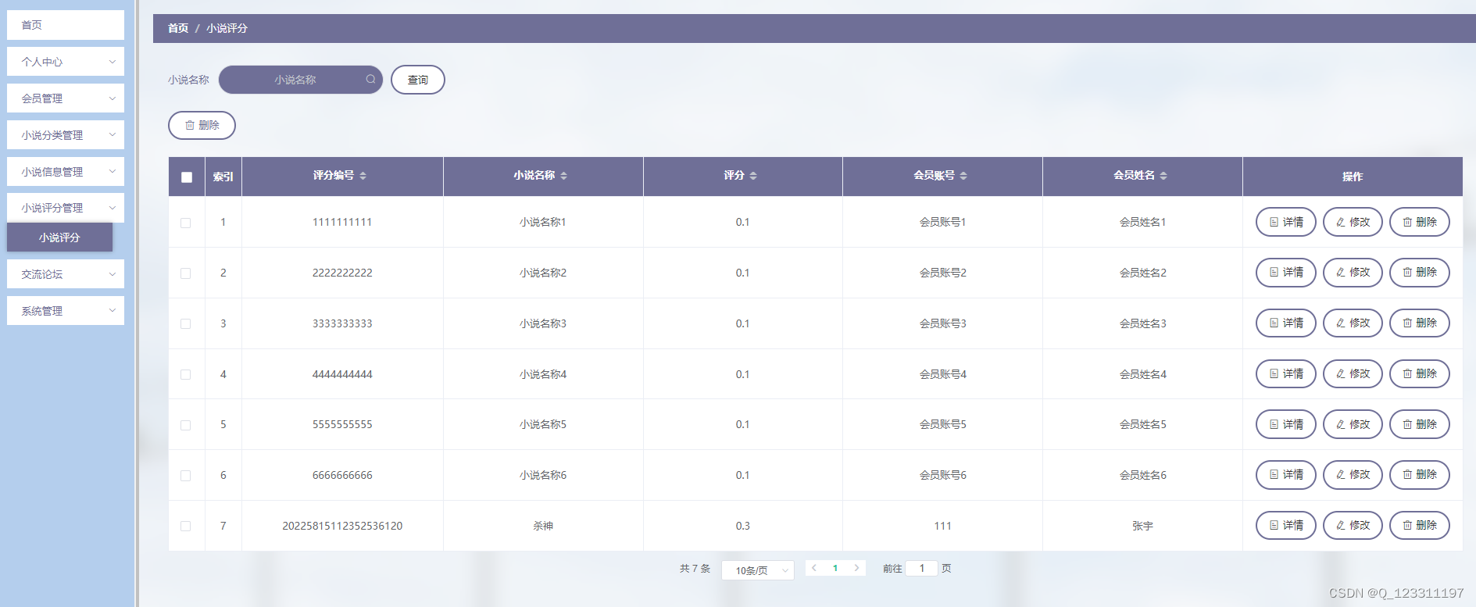Open 首页 in the sidebar
The width and height of the screenshot is (1476, 607).
[x=66, y=25]
